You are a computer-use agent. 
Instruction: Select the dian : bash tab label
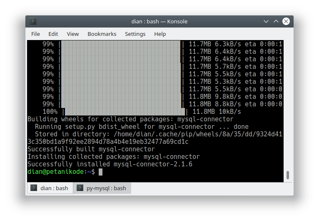tap(54, 188)
